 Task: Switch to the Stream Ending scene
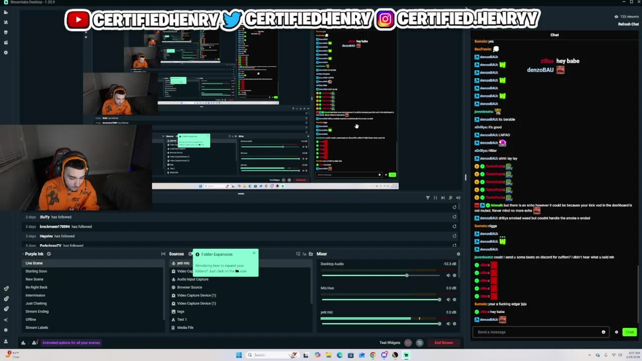click(x=93, y=311)
